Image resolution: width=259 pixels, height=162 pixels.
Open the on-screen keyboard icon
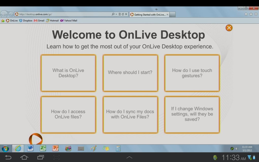pyautogui.click(x=81, y=149)
